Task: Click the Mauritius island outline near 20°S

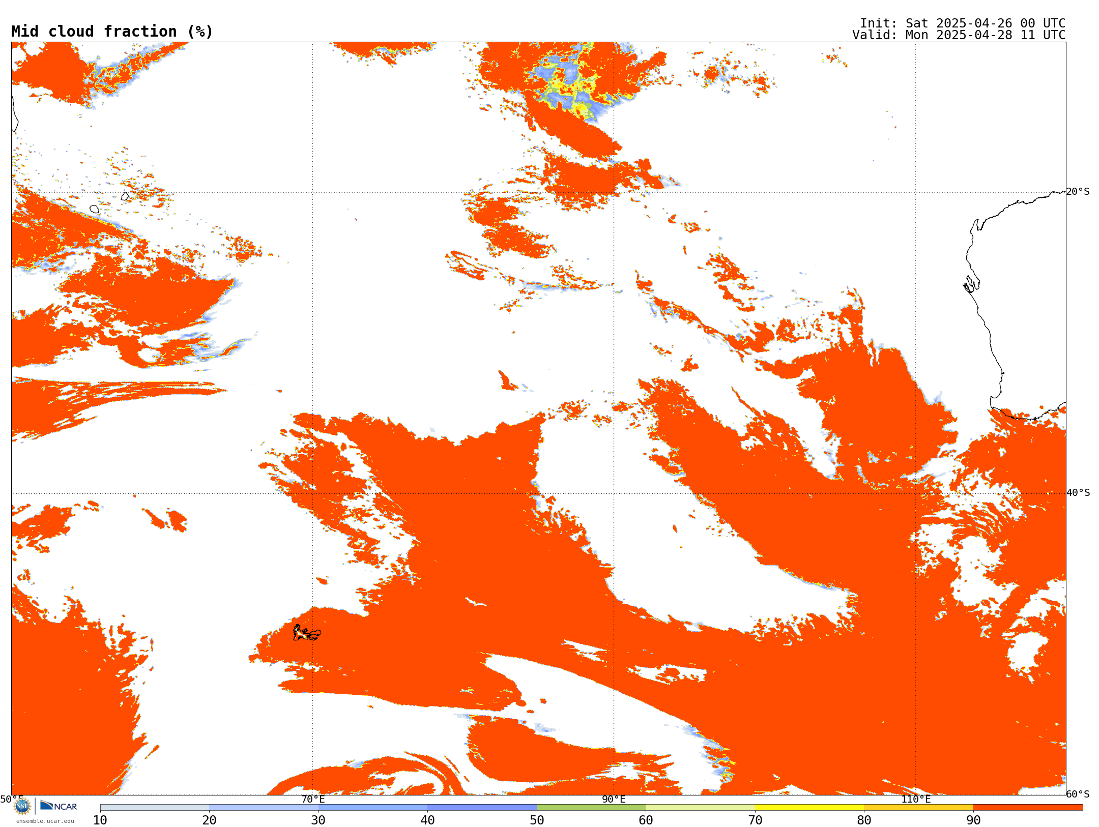Action: [x=125, y=196]
